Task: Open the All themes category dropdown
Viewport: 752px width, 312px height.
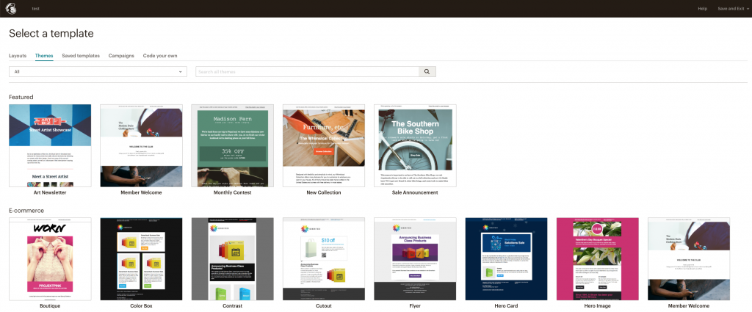Action: point(98,71)
